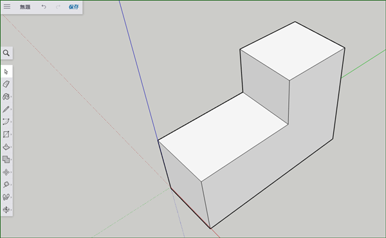Viewport: 386px width, 238px height.
Task: Activate the Orbit tool
Action: (x=6, y=210)
